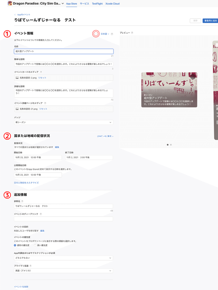Screen dimensions: 218x290
Task: Open the Xcode Cloud tab
Action: (x=113, y=4)
